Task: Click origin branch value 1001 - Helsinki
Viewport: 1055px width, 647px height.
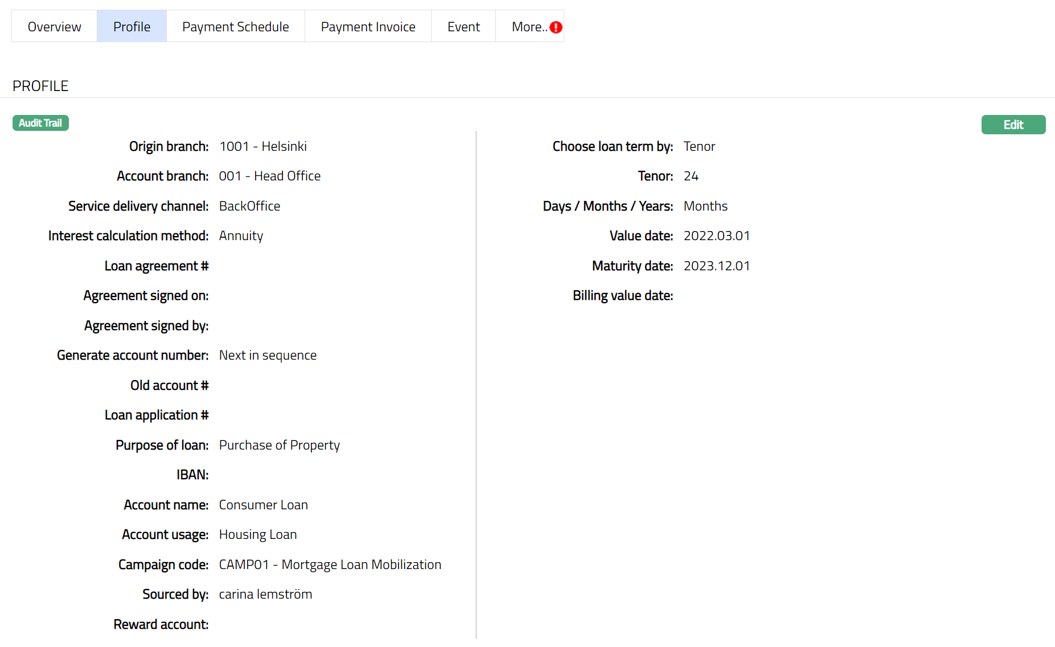Action: (x=262, y=146)
